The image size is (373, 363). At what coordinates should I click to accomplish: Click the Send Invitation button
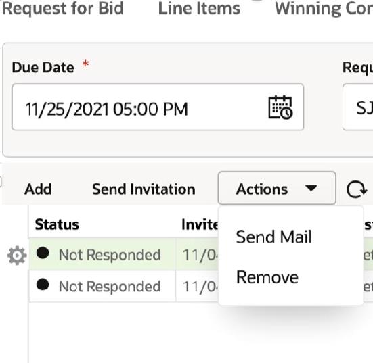(x=144, y=189)
